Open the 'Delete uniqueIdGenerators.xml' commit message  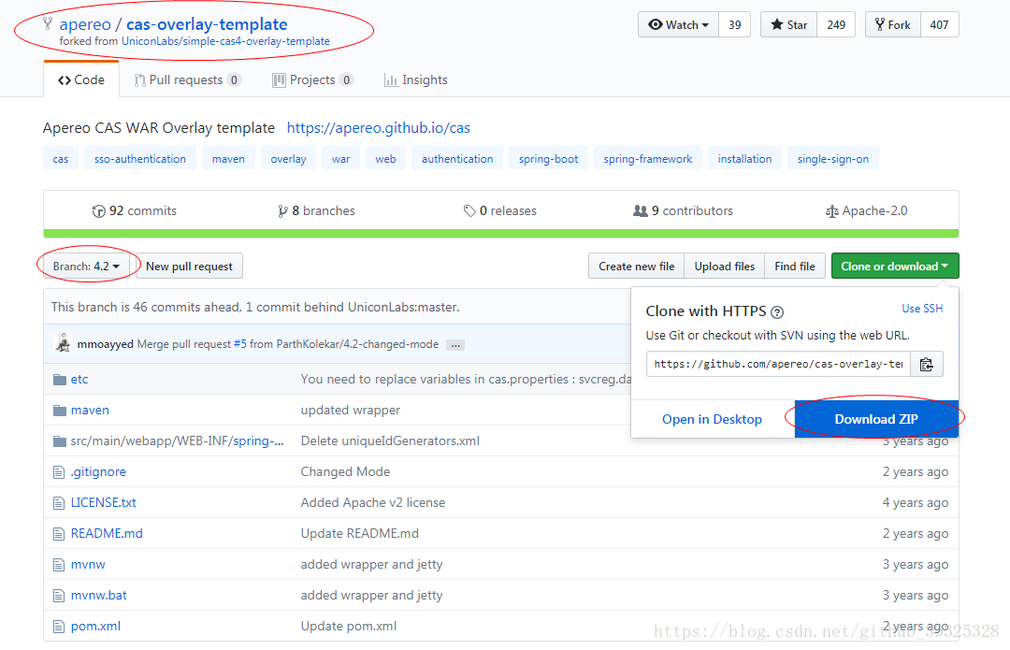tap(390, 441)
